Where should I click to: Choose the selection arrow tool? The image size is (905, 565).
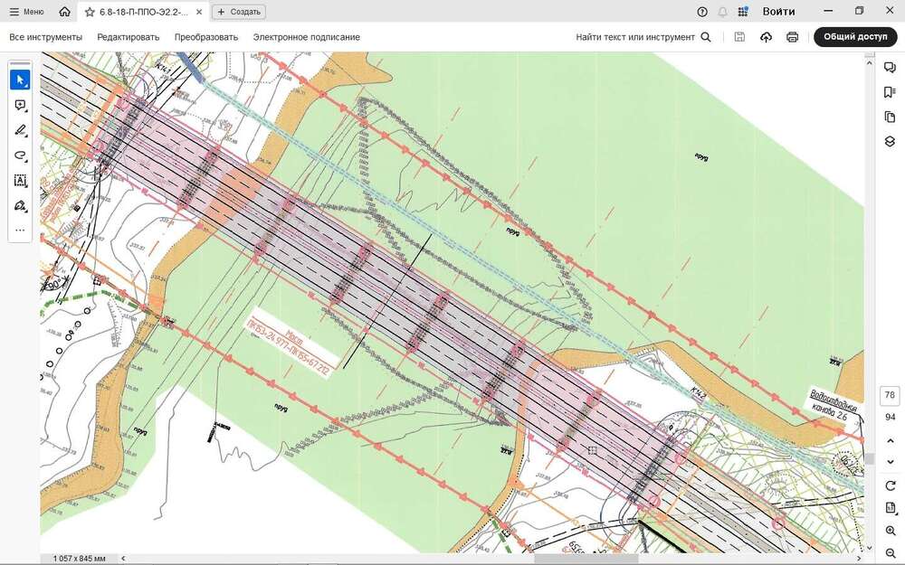[x=20, y=80]
